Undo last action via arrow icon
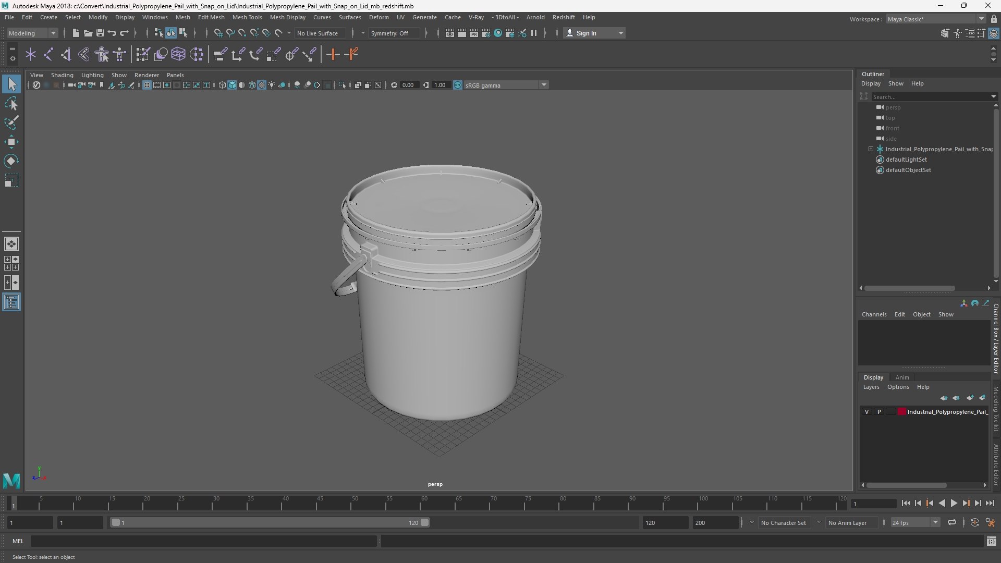 click(x=112, y=33)
